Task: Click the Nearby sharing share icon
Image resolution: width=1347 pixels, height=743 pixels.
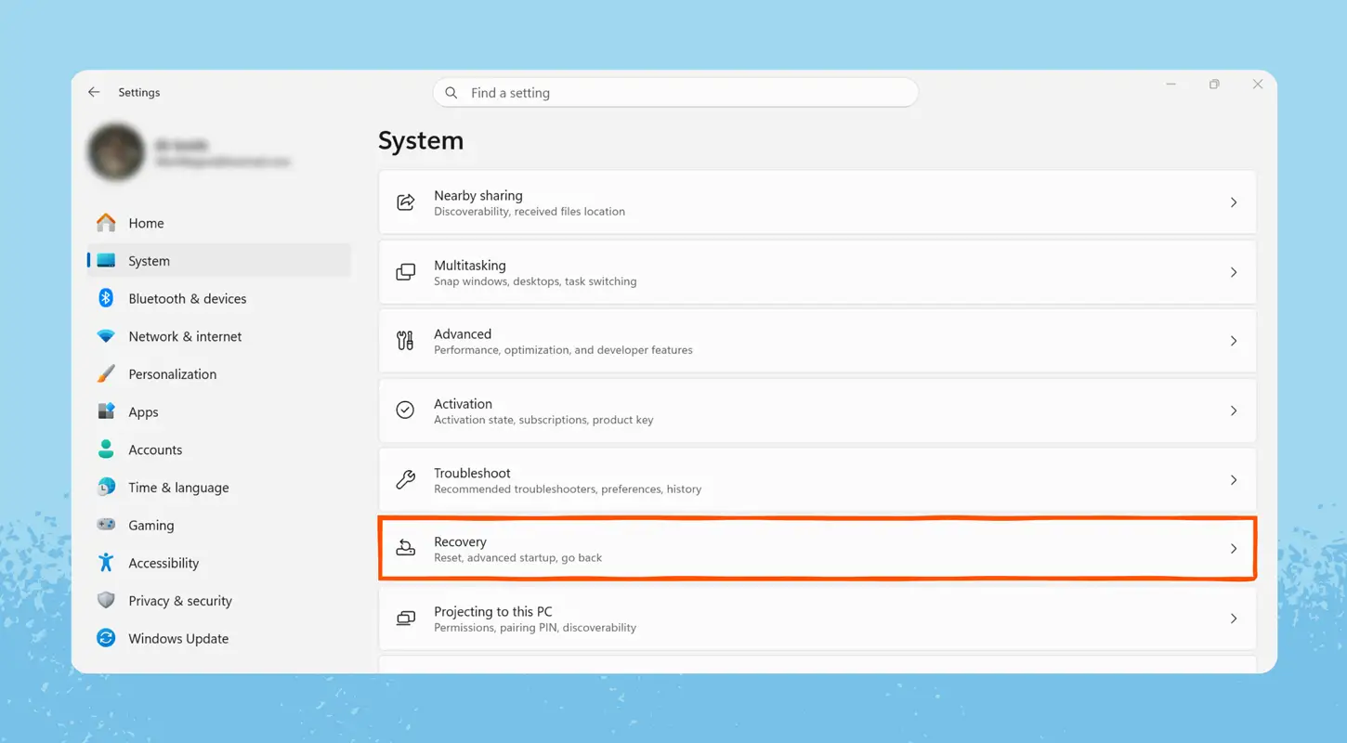Action: (x=406, y=202)
